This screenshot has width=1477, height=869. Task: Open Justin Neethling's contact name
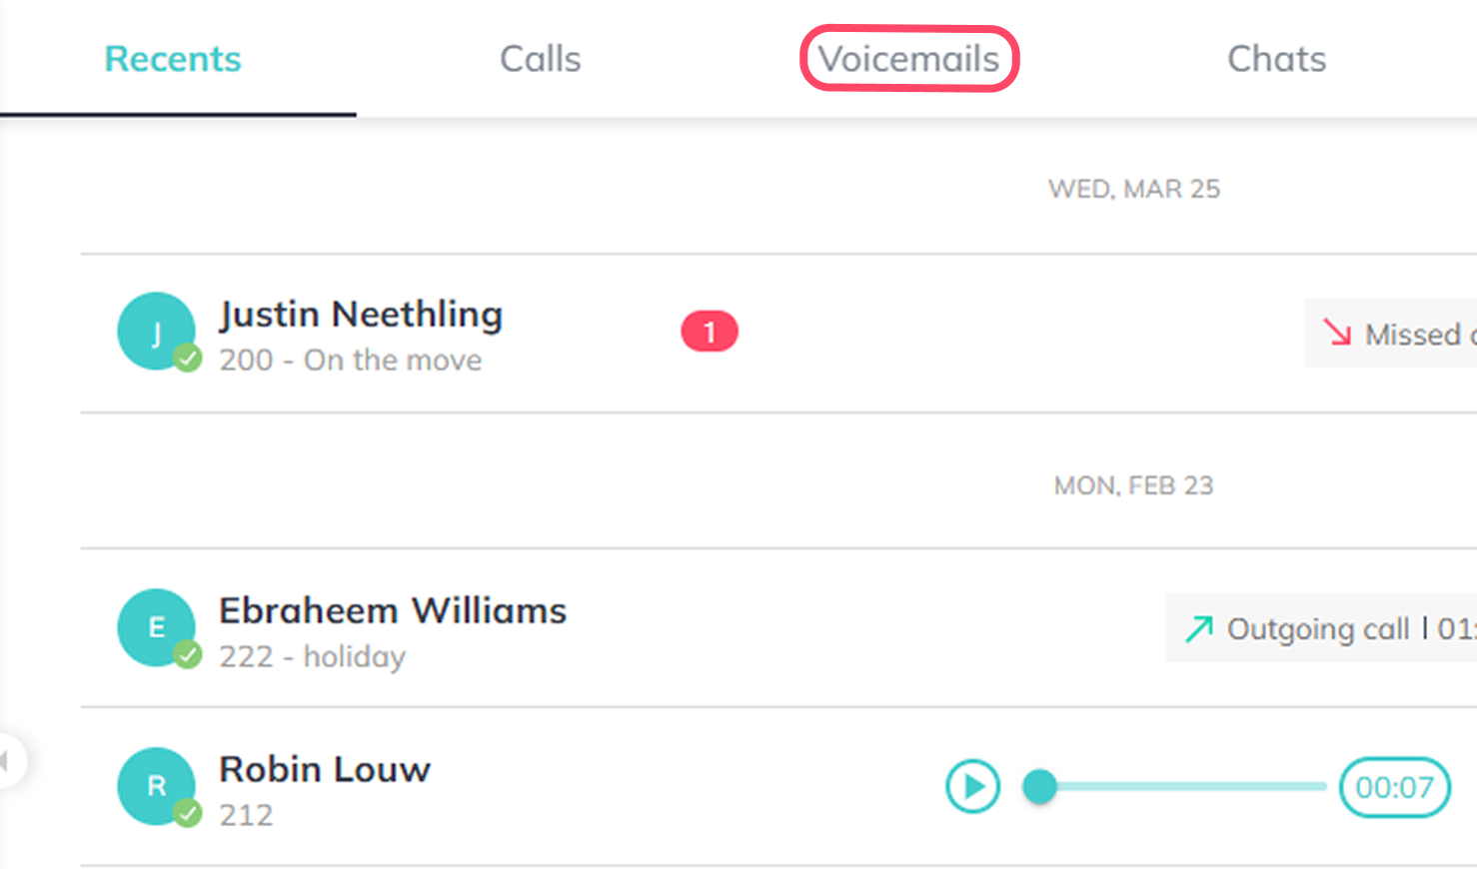[x=361, y=315]
